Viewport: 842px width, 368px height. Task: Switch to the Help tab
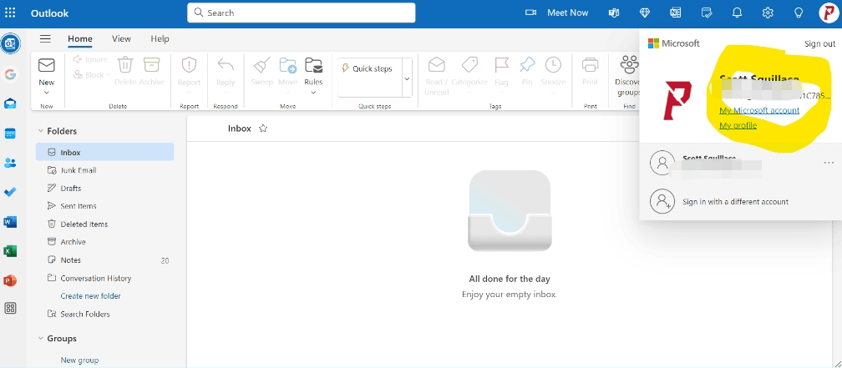pos(160,38)
